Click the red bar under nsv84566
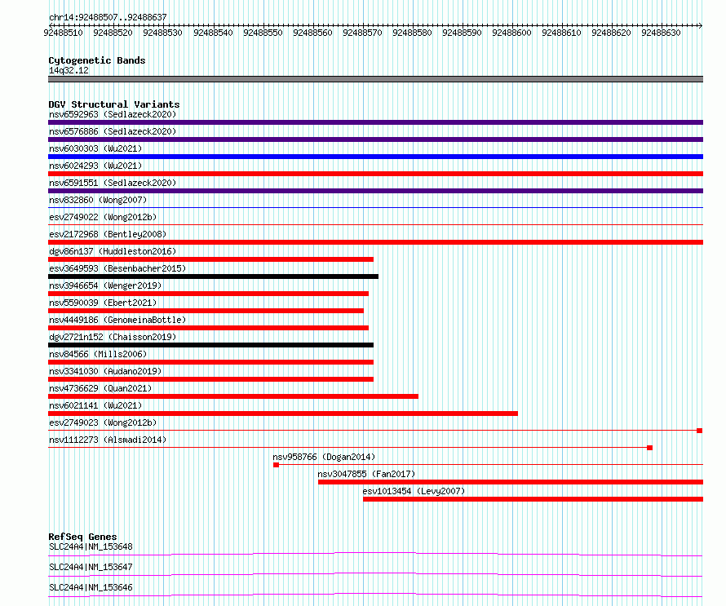Screen dimensions: 726x606 (210, 362)
